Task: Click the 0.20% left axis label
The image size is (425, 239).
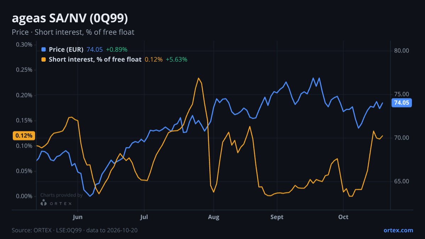Action: pyautogui.click(x=24, y=95)
